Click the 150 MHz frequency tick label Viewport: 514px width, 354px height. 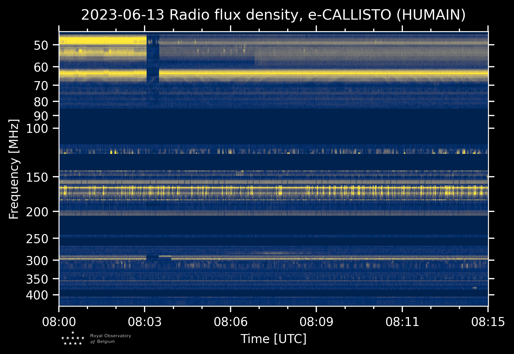coord(37,177)
